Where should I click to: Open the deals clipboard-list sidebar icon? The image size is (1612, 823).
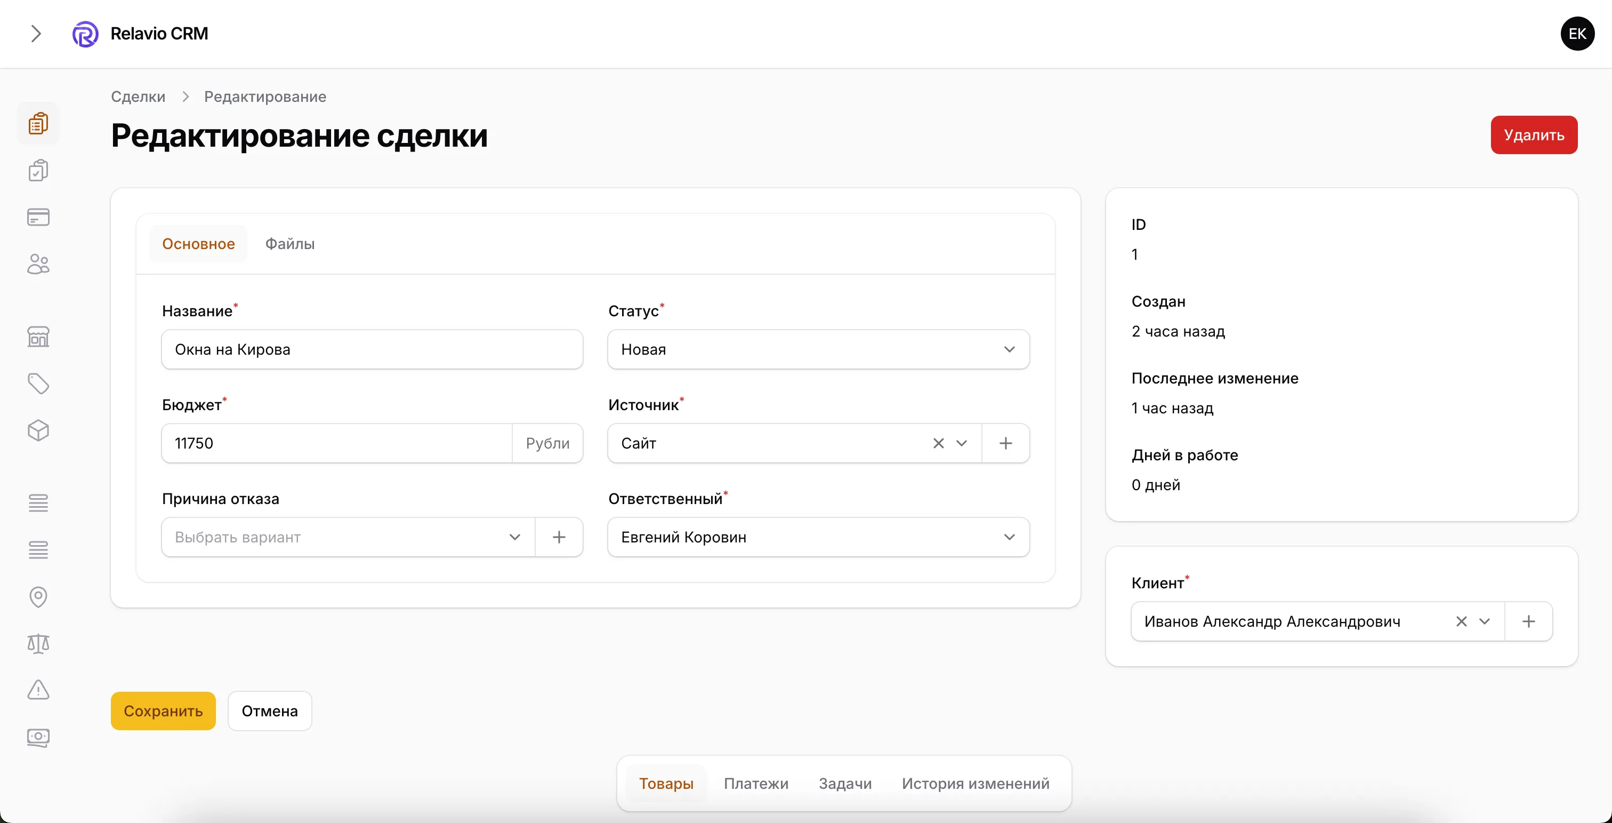point(38,123)
